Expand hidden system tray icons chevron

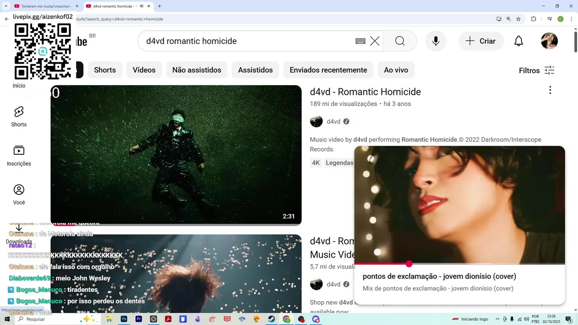498,319
